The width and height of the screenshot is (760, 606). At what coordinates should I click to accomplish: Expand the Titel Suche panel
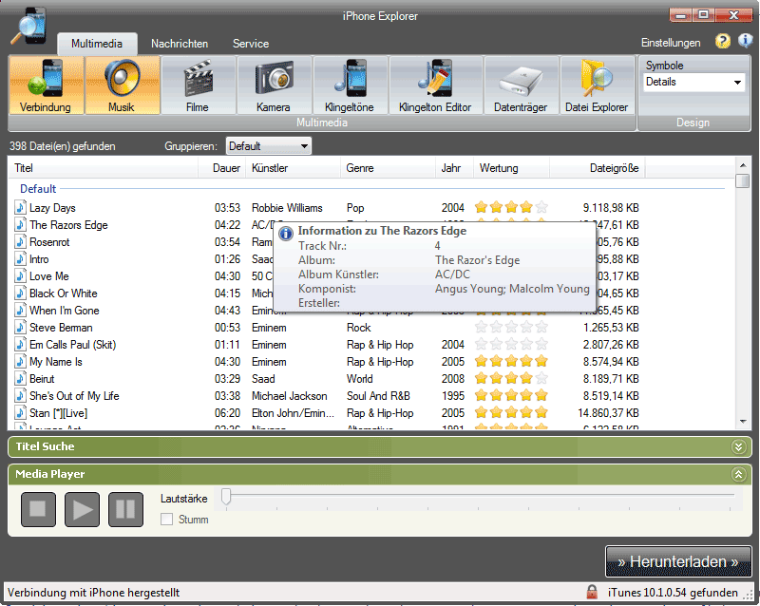pos(738,446)
